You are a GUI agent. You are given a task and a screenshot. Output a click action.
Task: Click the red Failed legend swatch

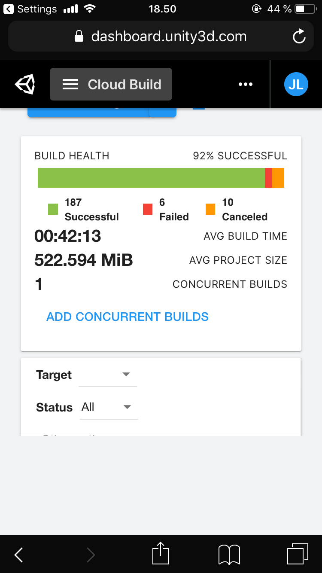pos(148,210)
